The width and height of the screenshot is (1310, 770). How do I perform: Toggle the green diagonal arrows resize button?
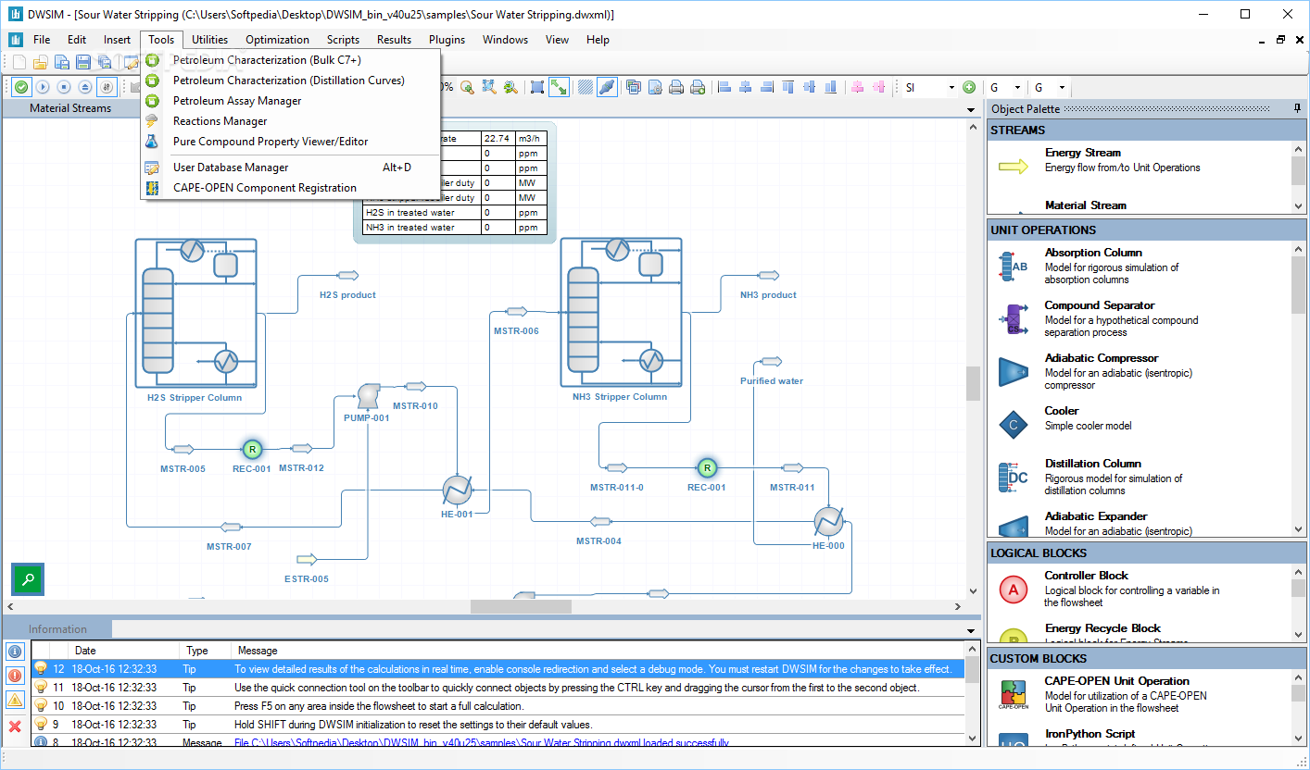tap(559, 87)
